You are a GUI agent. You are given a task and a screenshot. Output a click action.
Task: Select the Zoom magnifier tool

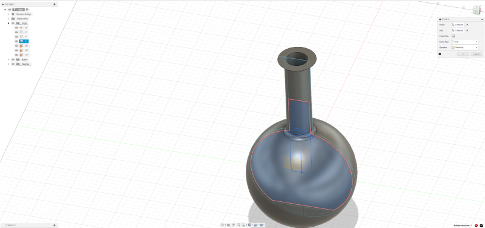(x=239, y=225)
